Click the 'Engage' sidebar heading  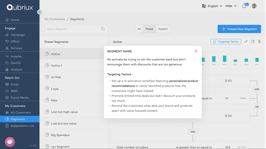click(10, 28)
